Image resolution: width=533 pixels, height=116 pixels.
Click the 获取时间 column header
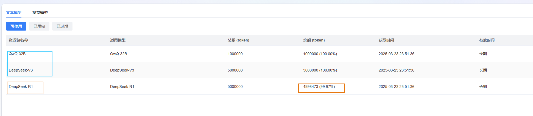coord(386,40)
